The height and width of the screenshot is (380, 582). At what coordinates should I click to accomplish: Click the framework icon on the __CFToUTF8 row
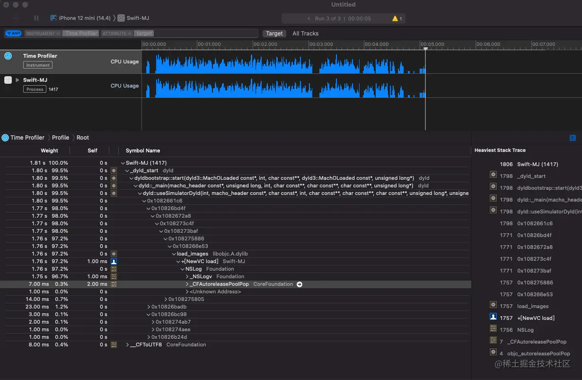click(x=114, y=345)
